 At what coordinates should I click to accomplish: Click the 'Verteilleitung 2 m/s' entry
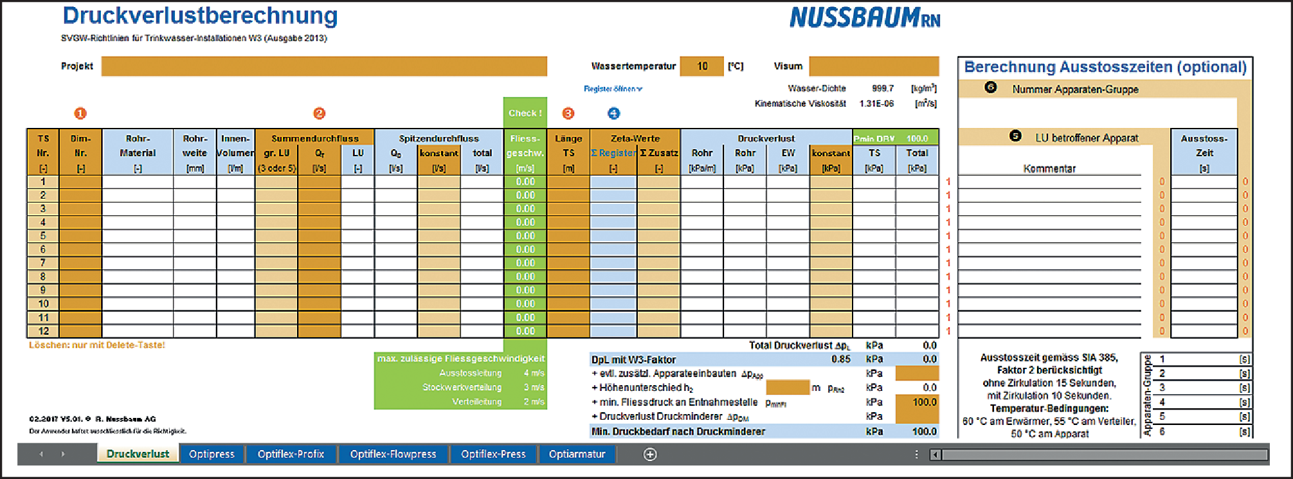click(x=498, y=402)
